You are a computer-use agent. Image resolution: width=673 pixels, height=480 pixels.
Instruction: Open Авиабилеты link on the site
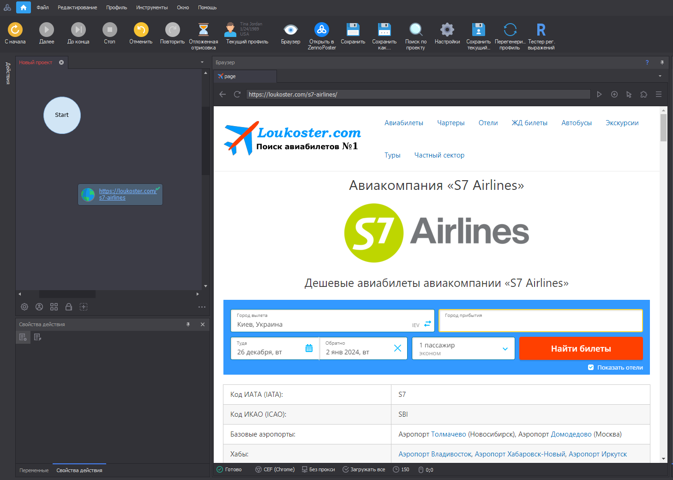point(404,123)
